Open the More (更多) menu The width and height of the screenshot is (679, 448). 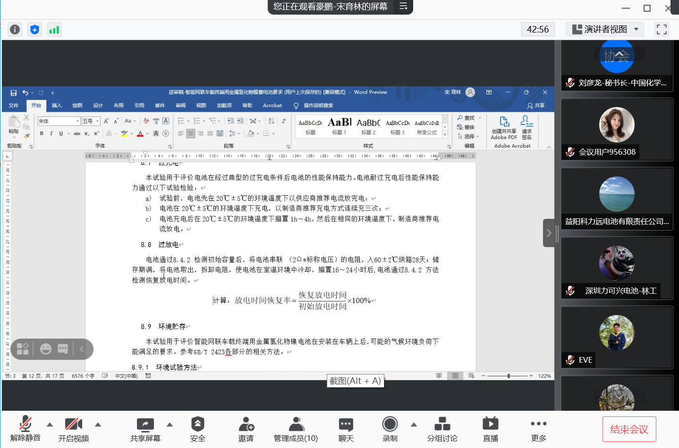538,429
